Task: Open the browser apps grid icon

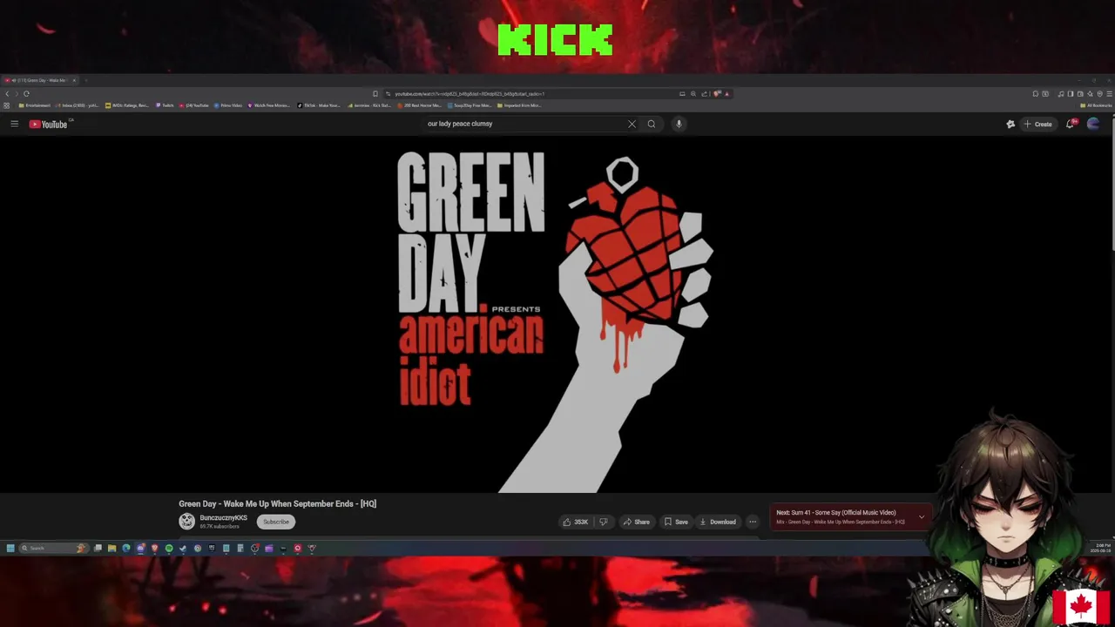Action: tap(7, 105)
